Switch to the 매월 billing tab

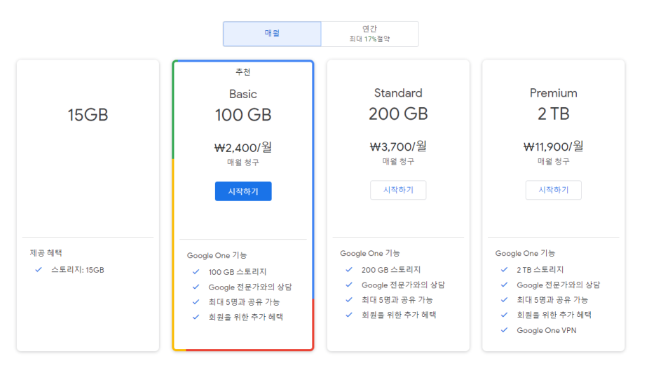272,34
